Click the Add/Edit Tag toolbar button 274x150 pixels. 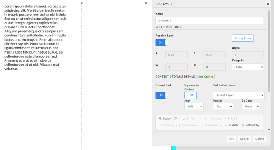(x=251, y=125)
